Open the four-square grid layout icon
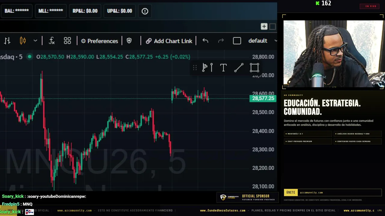This screenshot has width=385, height=216. tap(67, 41)
